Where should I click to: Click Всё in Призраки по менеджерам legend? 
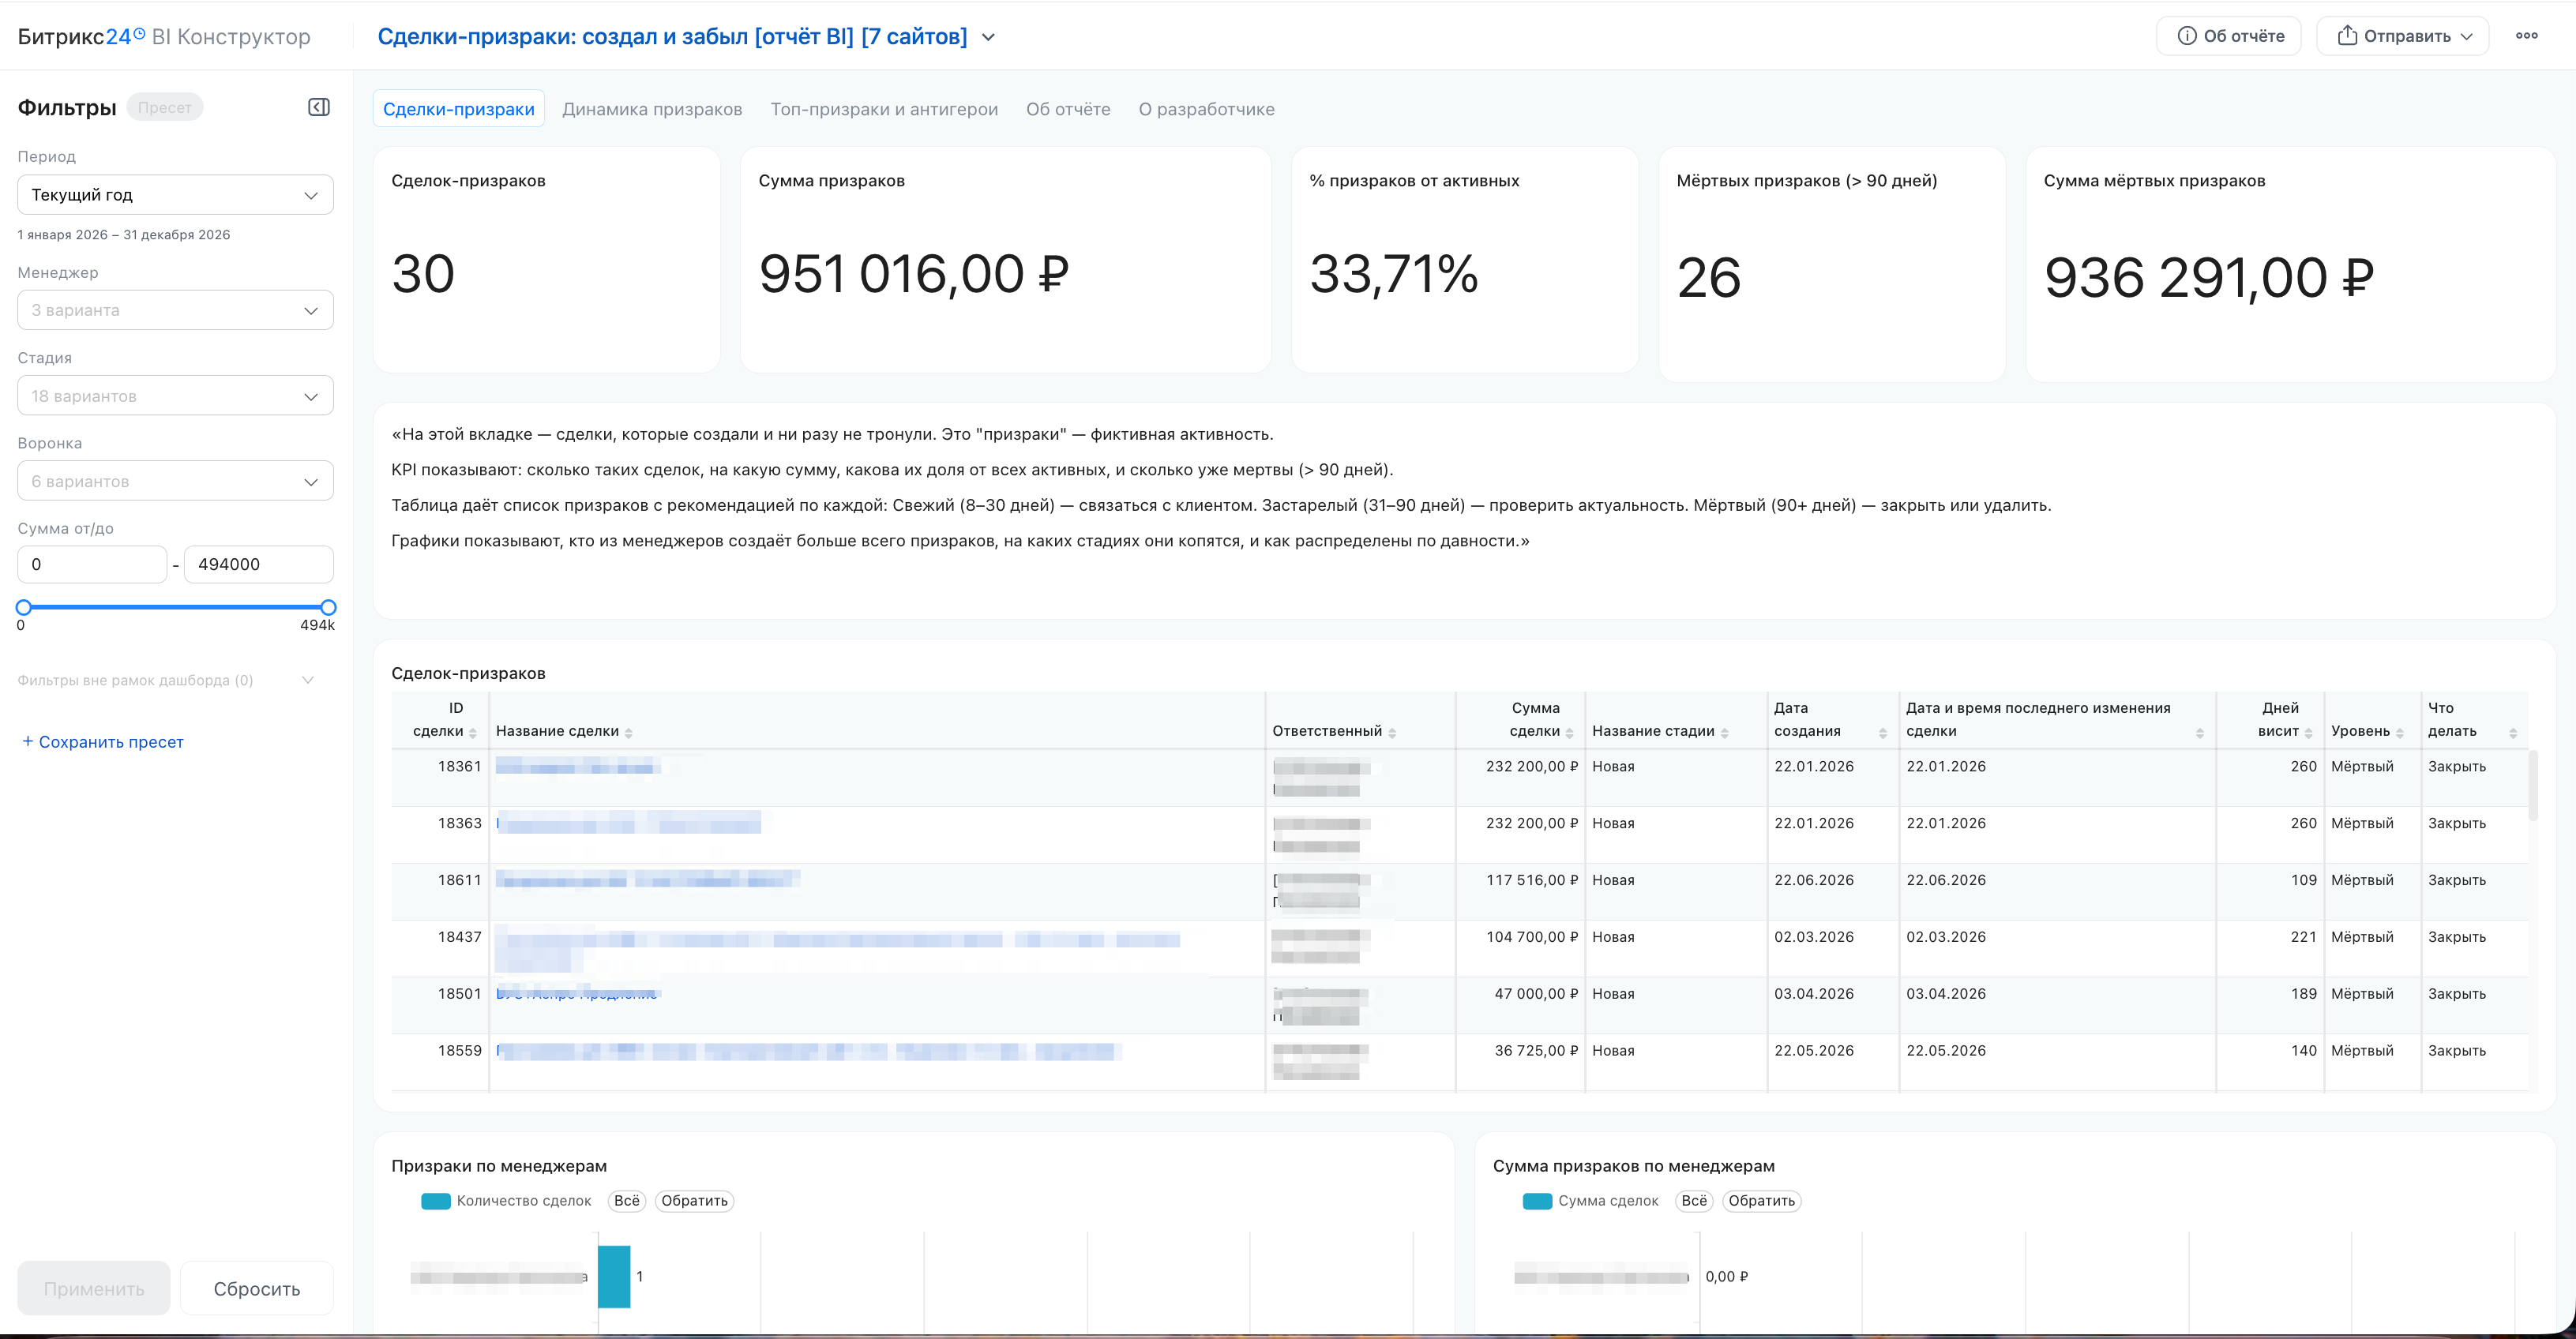tap(627, 1201)
